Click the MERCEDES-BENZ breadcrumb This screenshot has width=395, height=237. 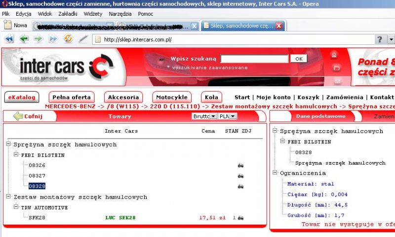click(70, 106)
